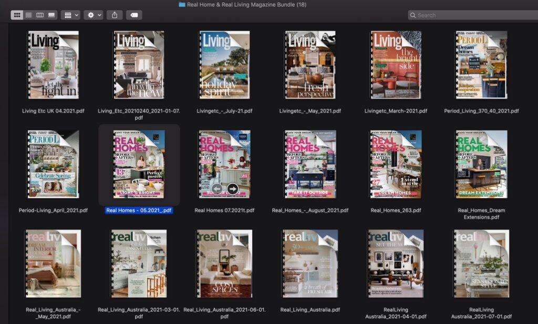
Task: Open the chevron next to the gear icon
Action: click(x=99, y=15)
